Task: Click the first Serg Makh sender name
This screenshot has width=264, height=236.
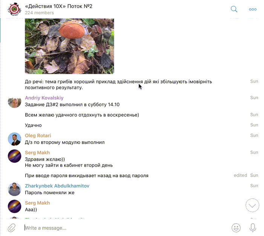Action: pos(37,152)
